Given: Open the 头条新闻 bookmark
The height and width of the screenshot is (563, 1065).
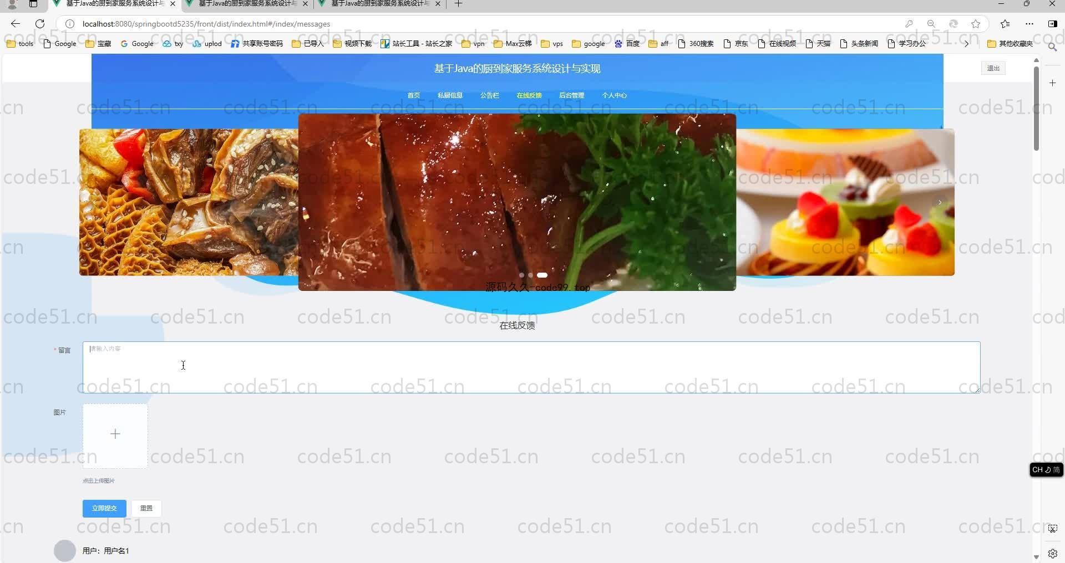Looking at the screenshot, I should 859,44.
